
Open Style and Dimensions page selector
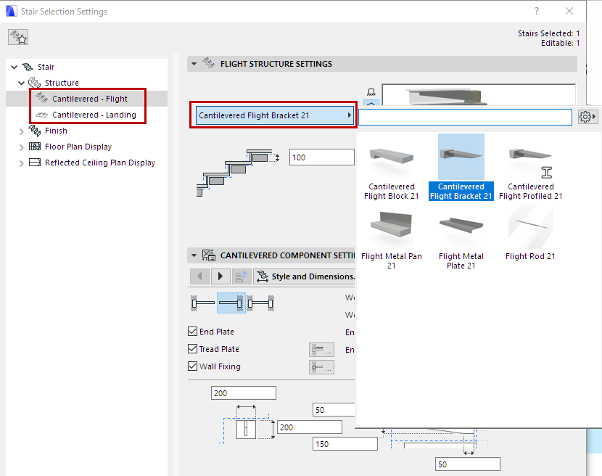[305, 276]
